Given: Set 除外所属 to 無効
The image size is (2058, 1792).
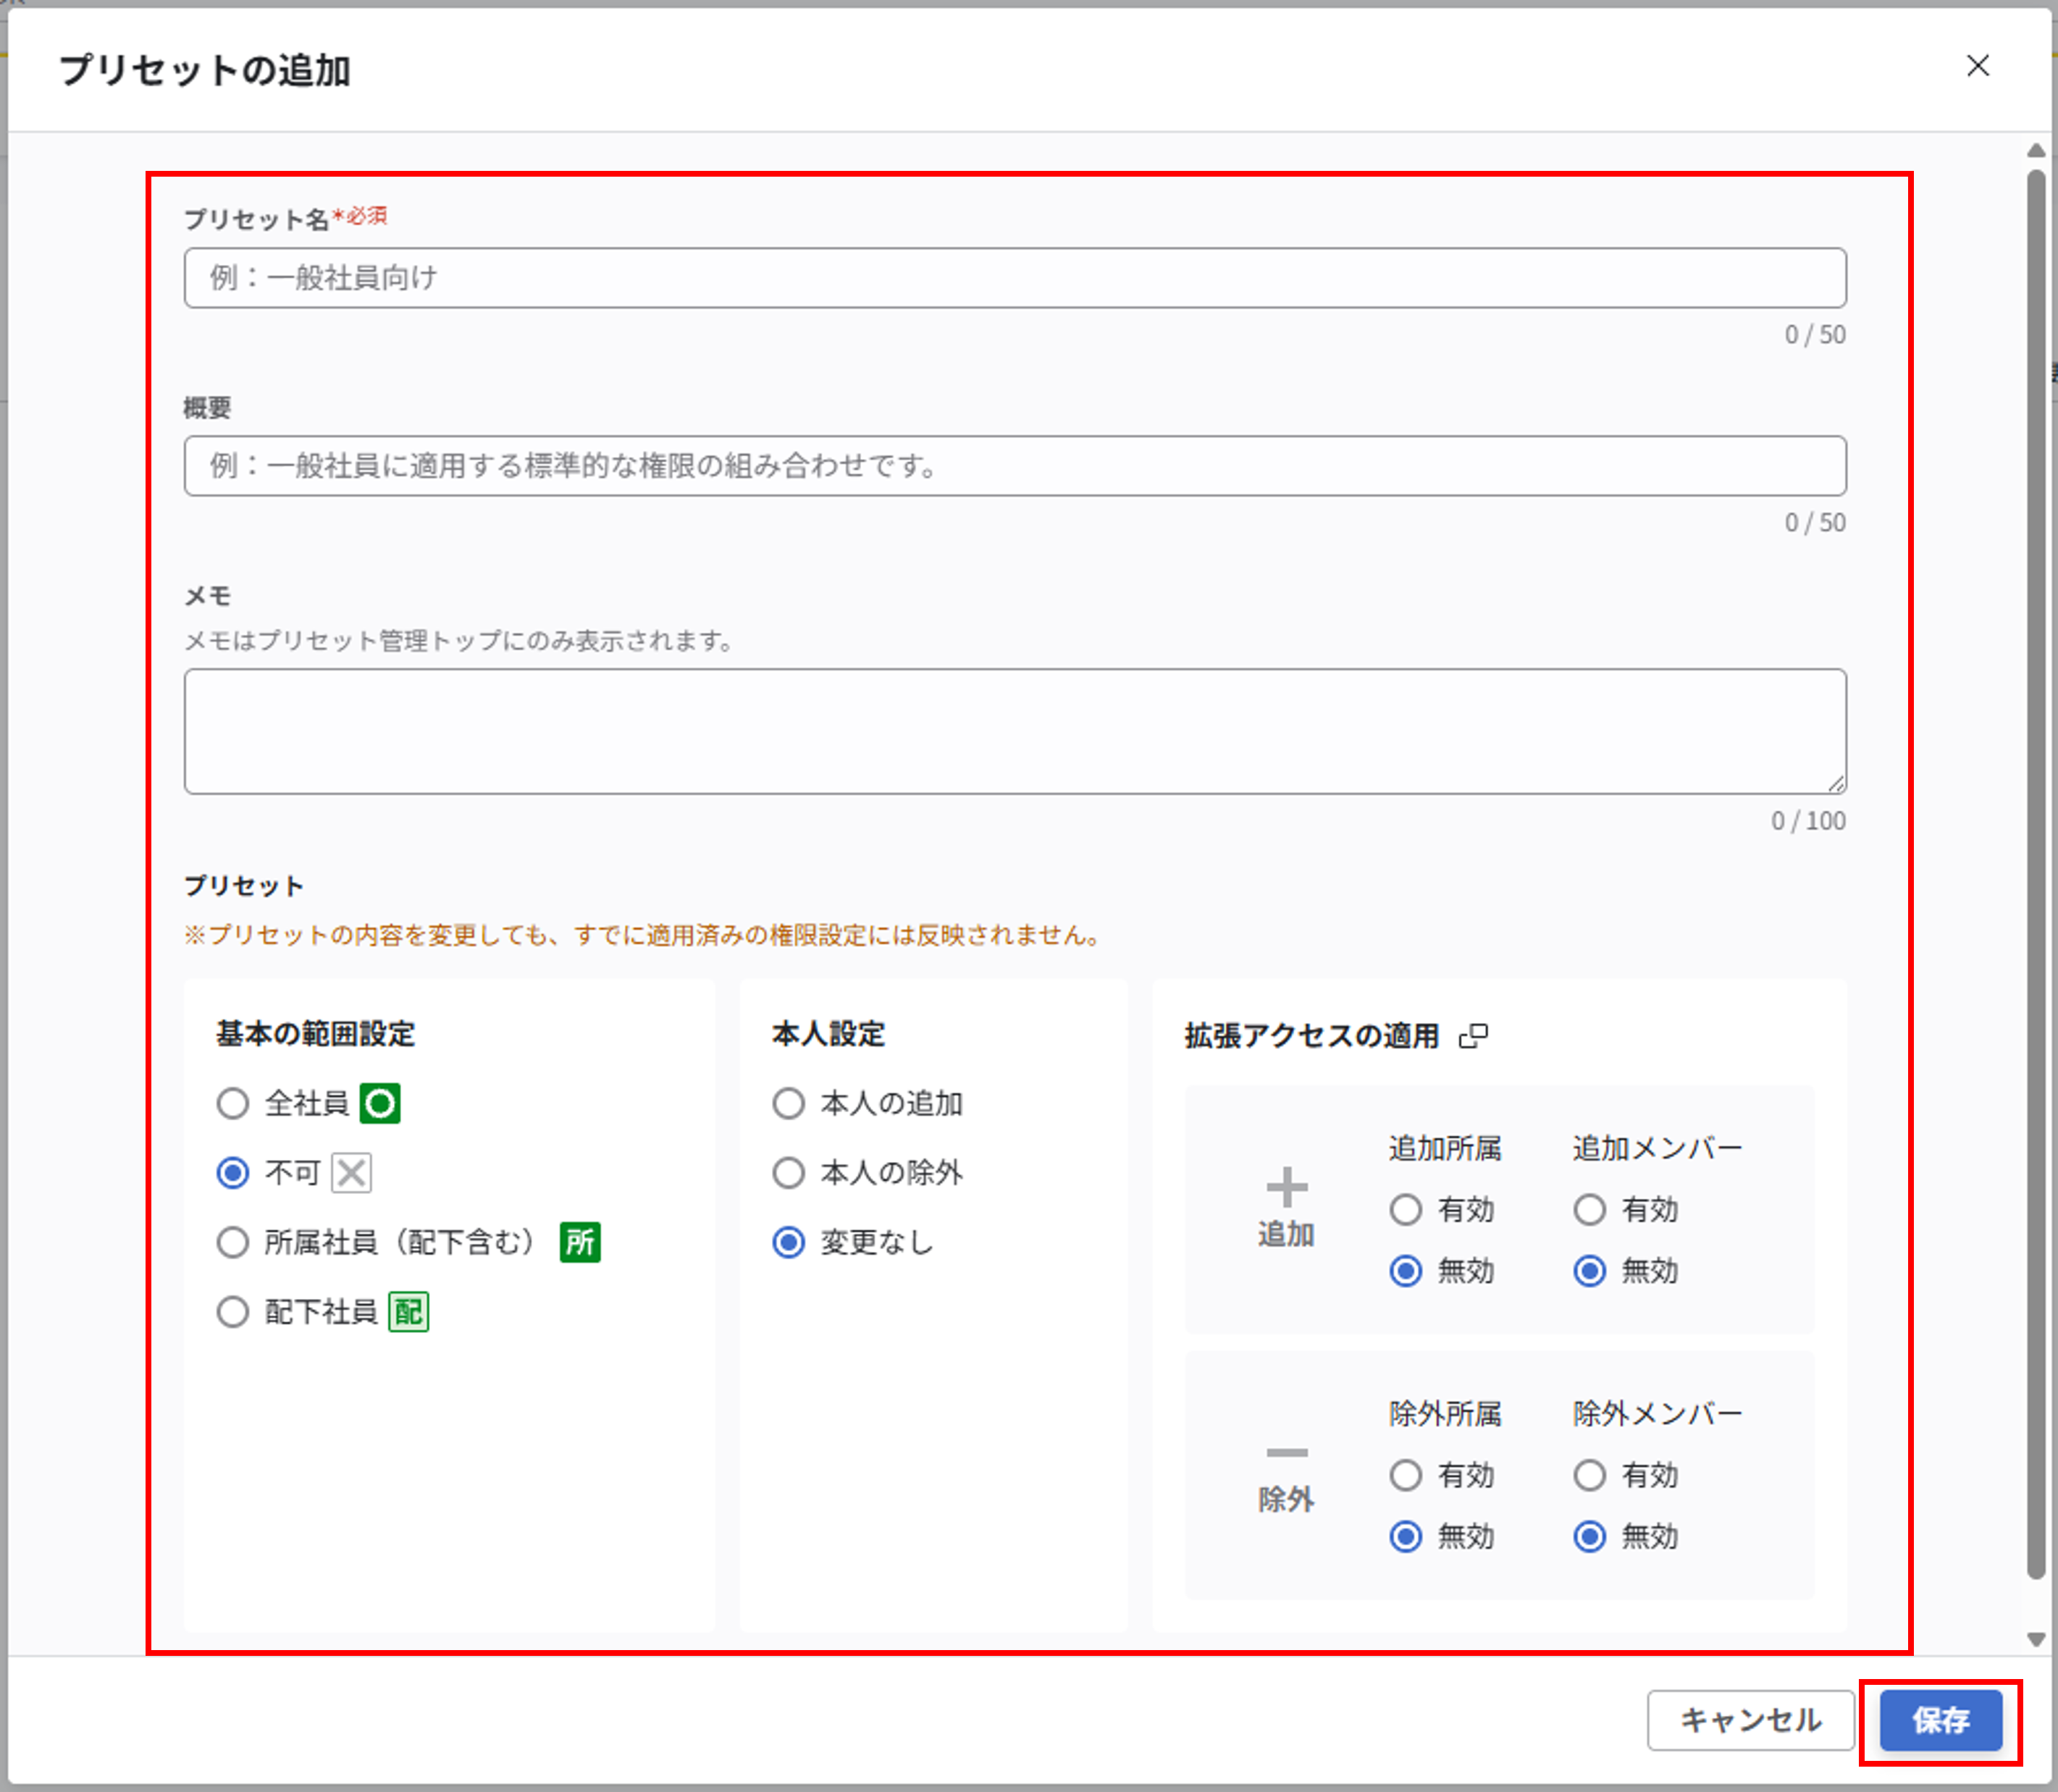Looking at the screenshot, I should coord(1406,1536).
